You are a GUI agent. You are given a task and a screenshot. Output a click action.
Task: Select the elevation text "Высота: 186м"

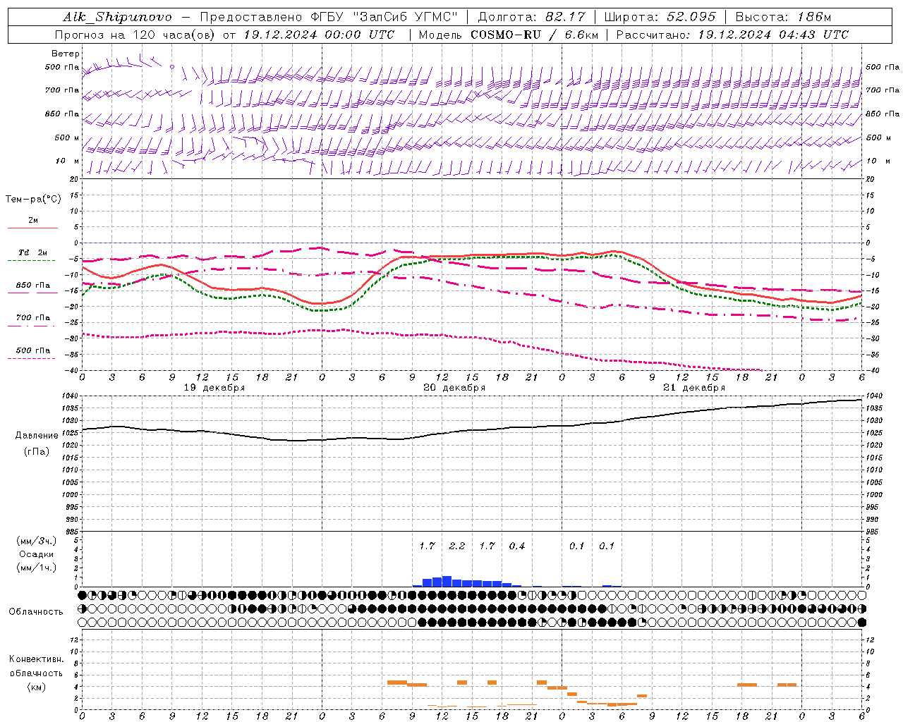pos(783,17)
